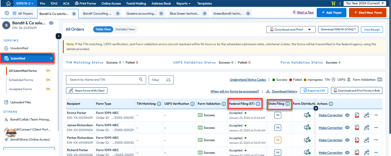Show Federal Filing column info
Viewport: 391px width, 156px height.
click(x=258, y=104)
